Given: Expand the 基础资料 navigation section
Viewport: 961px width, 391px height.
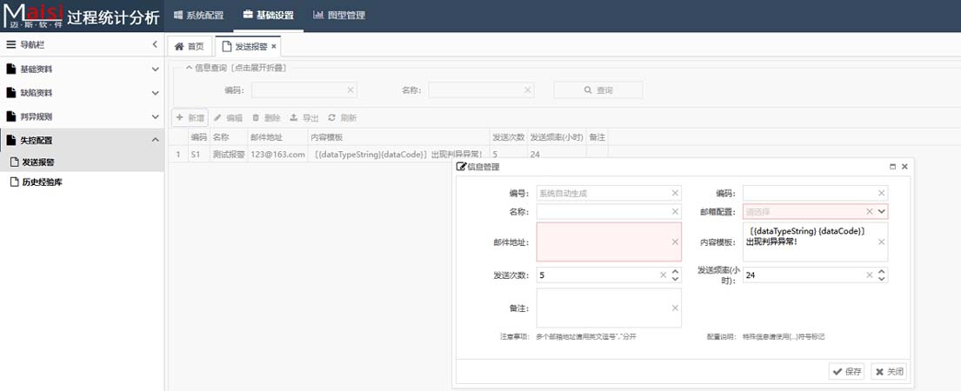Looking at the screenshot, I should [x=155, y=69].
